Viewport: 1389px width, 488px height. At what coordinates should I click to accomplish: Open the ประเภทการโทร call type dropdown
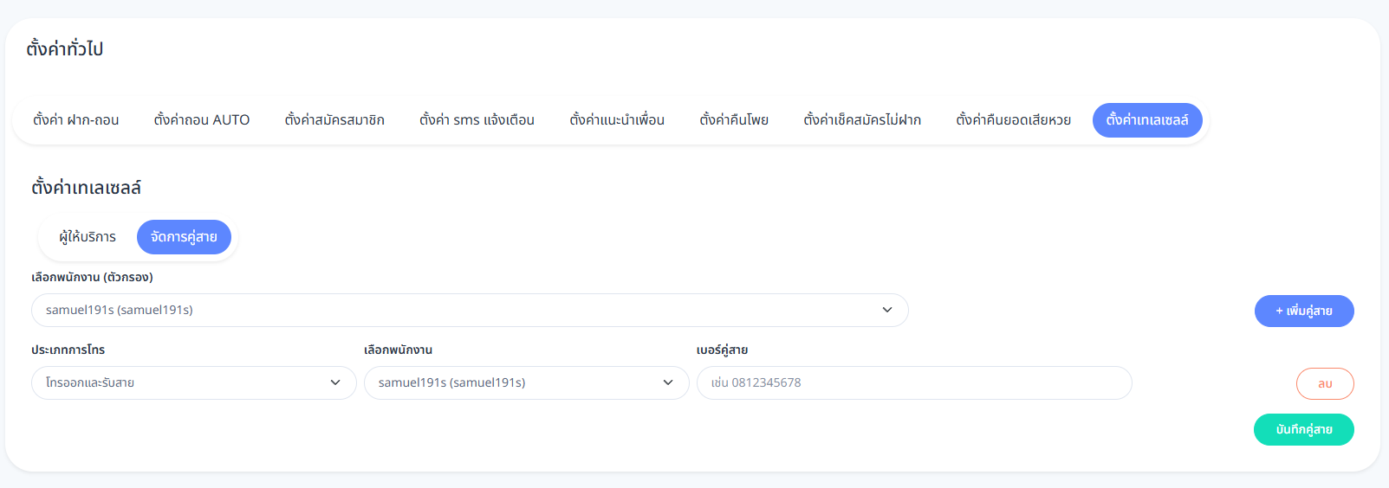pyautogui.click(x=182, y=382)
